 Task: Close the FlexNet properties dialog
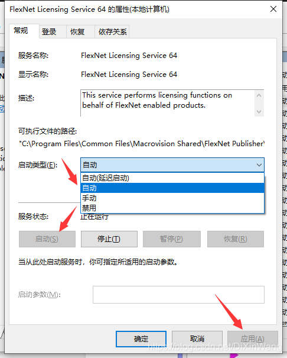(273, 9)
